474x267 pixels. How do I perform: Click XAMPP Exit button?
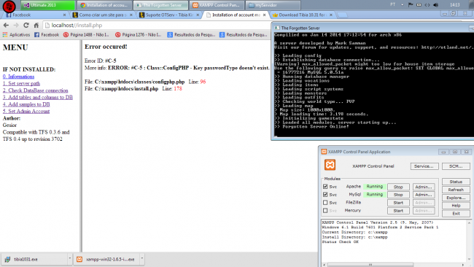(456, 214)
